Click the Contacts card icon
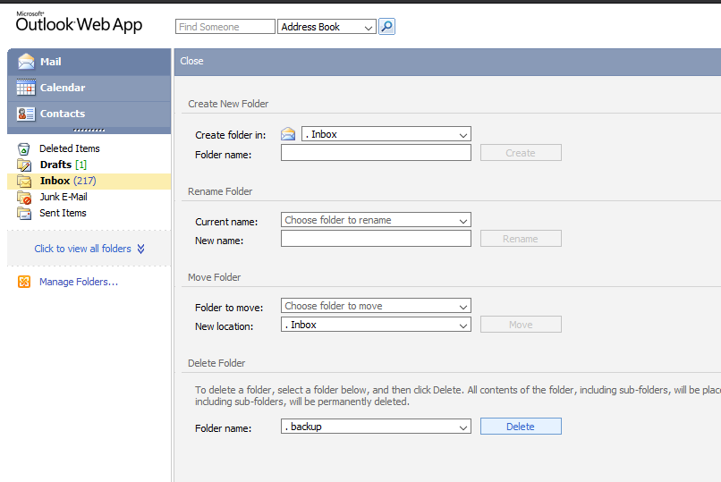This screenshot has width=721, height=482. pyautogui.click(x=26, y=114)
